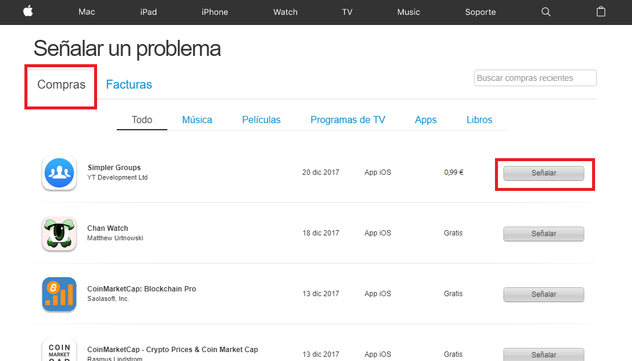This screenshot has height=361, width=632.
Task: Select the Libros category tab
Action: tap(480, 120)
